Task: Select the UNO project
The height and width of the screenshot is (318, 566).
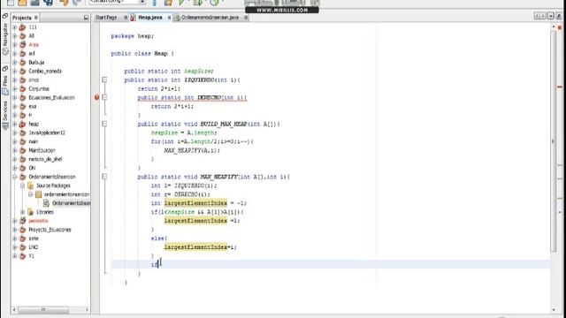Action: point(34,247)
